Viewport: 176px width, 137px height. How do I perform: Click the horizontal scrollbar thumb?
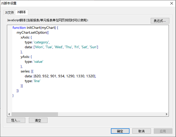(35, 114)
